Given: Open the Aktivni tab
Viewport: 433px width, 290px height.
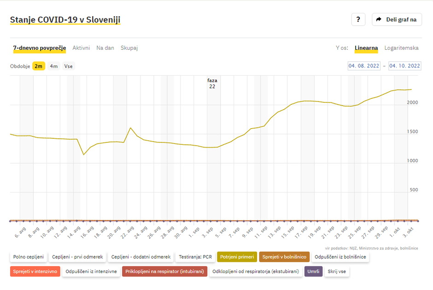Looking at the screenshot, I should [81, 48].
